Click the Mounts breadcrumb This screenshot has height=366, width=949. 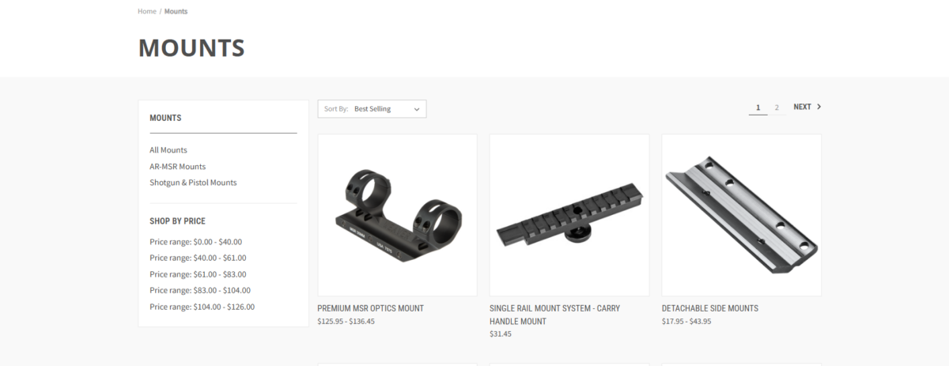176,11
